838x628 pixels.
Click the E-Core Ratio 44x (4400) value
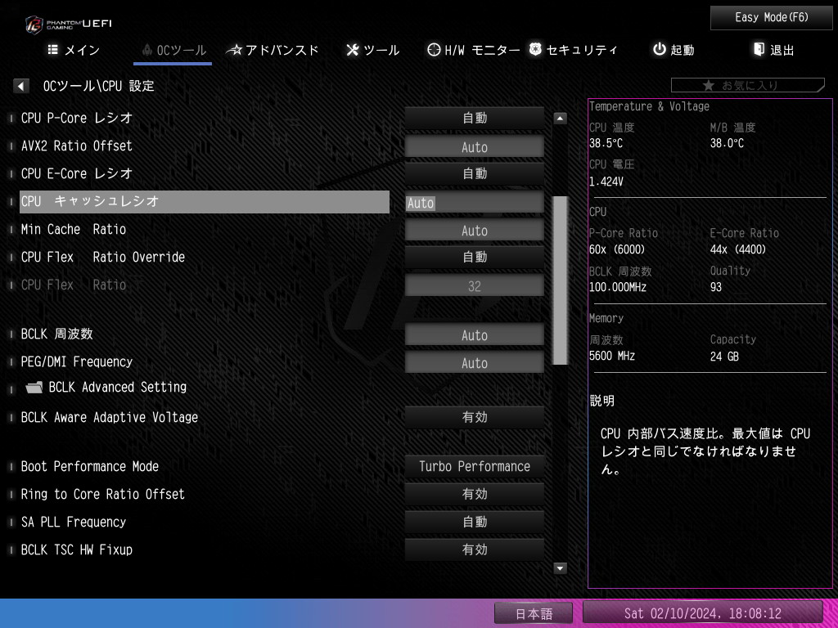[738, 249]
